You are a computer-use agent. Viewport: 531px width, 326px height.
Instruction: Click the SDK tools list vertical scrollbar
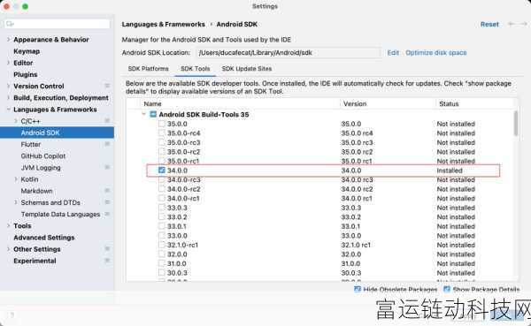tap(515, 123)
